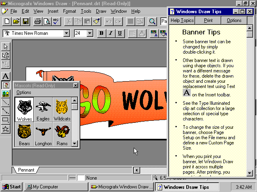Switch to My Computer taskbar button
Viewport: 257px width, 192px height.
pyautogui.click(x=56, y=187)
